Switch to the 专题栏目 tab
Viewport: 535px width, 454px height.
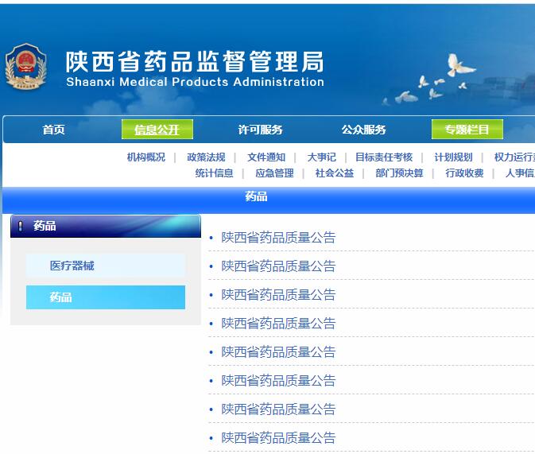click(467, 130)
